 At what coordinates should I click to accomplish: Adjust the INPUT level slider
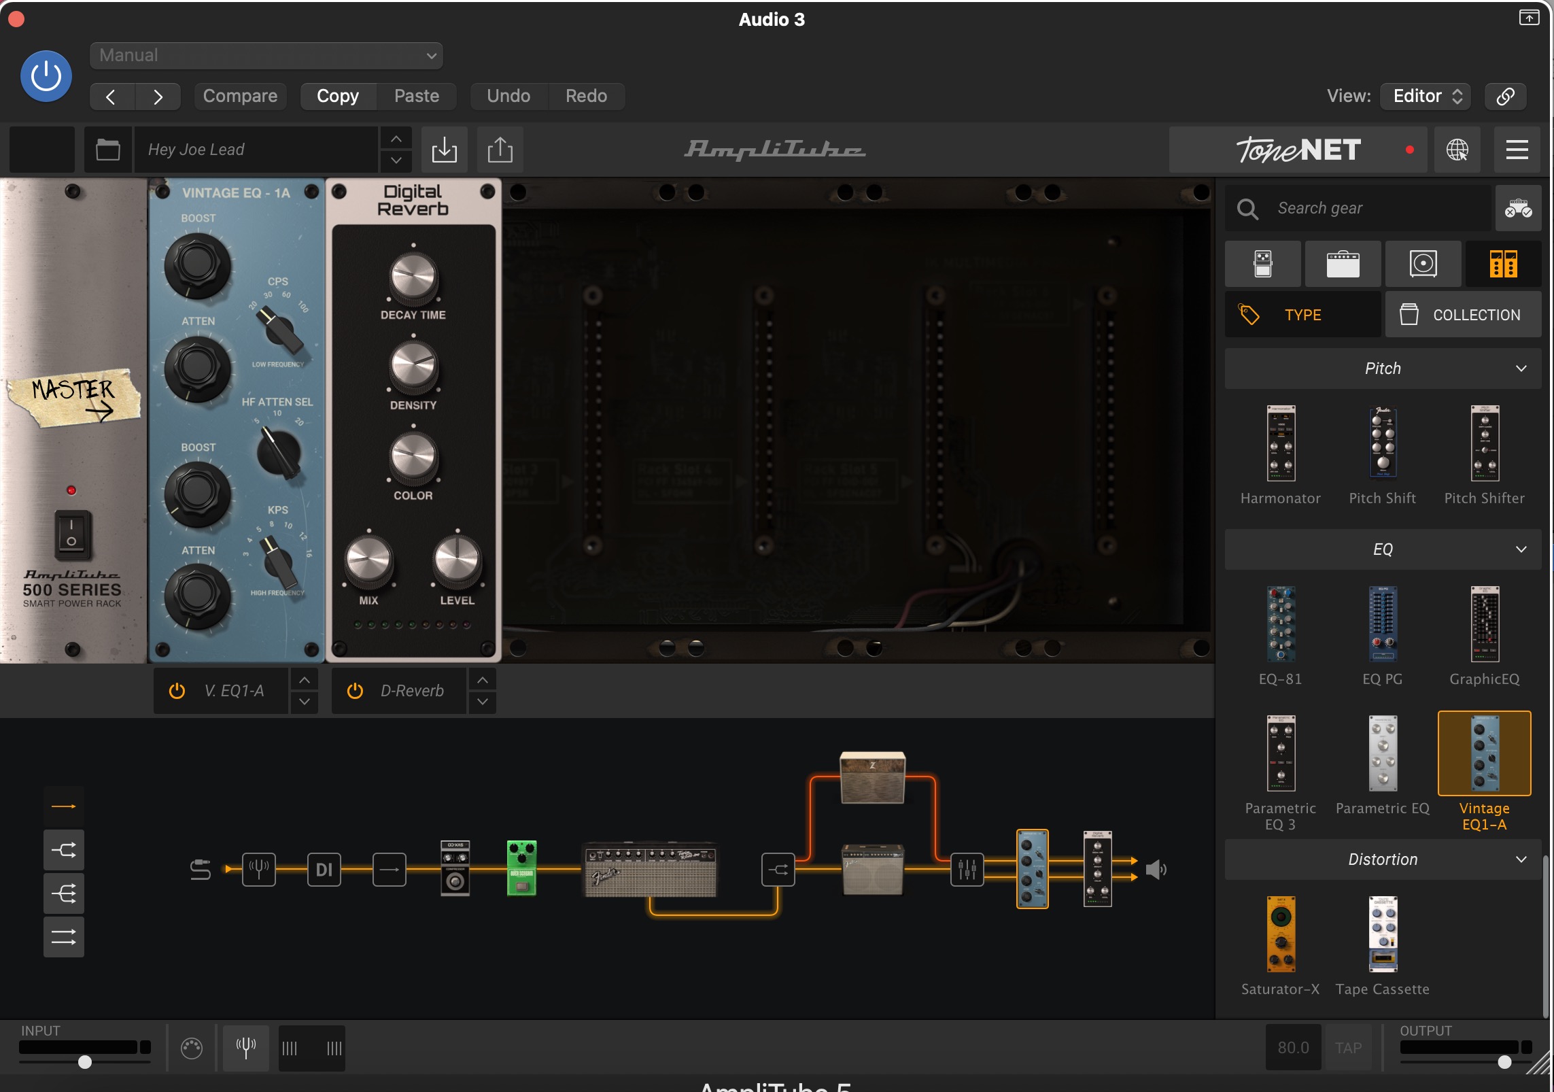coord(84,1061)
